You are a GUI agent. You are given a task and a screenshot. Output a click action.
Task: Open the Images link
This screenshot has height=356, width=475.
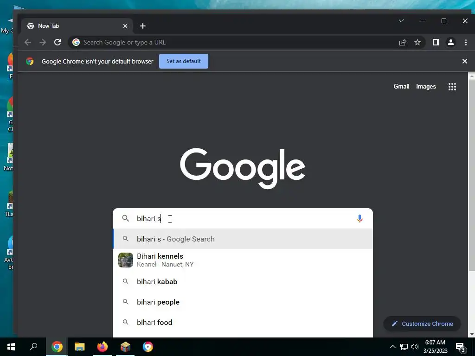[x=426, y=87]
